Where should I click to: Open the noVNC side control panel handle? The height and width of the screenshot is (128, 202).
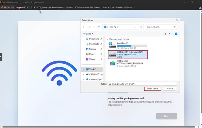1,57
